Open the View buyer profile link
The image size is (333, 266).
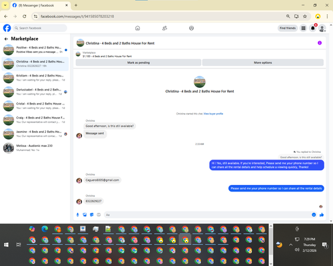(213, 114)
